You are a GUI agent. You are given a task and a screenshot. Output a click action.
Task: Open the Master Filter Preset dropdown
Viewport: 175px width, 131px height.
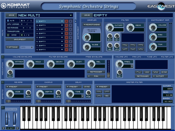103,87
